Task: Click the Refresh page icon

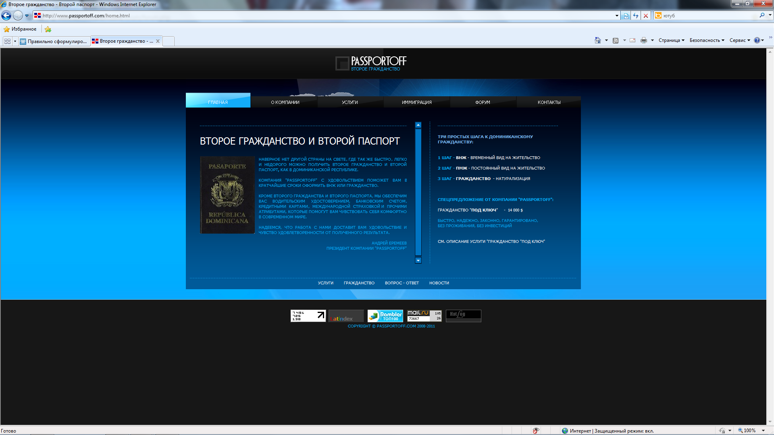Action: point(636,16)
